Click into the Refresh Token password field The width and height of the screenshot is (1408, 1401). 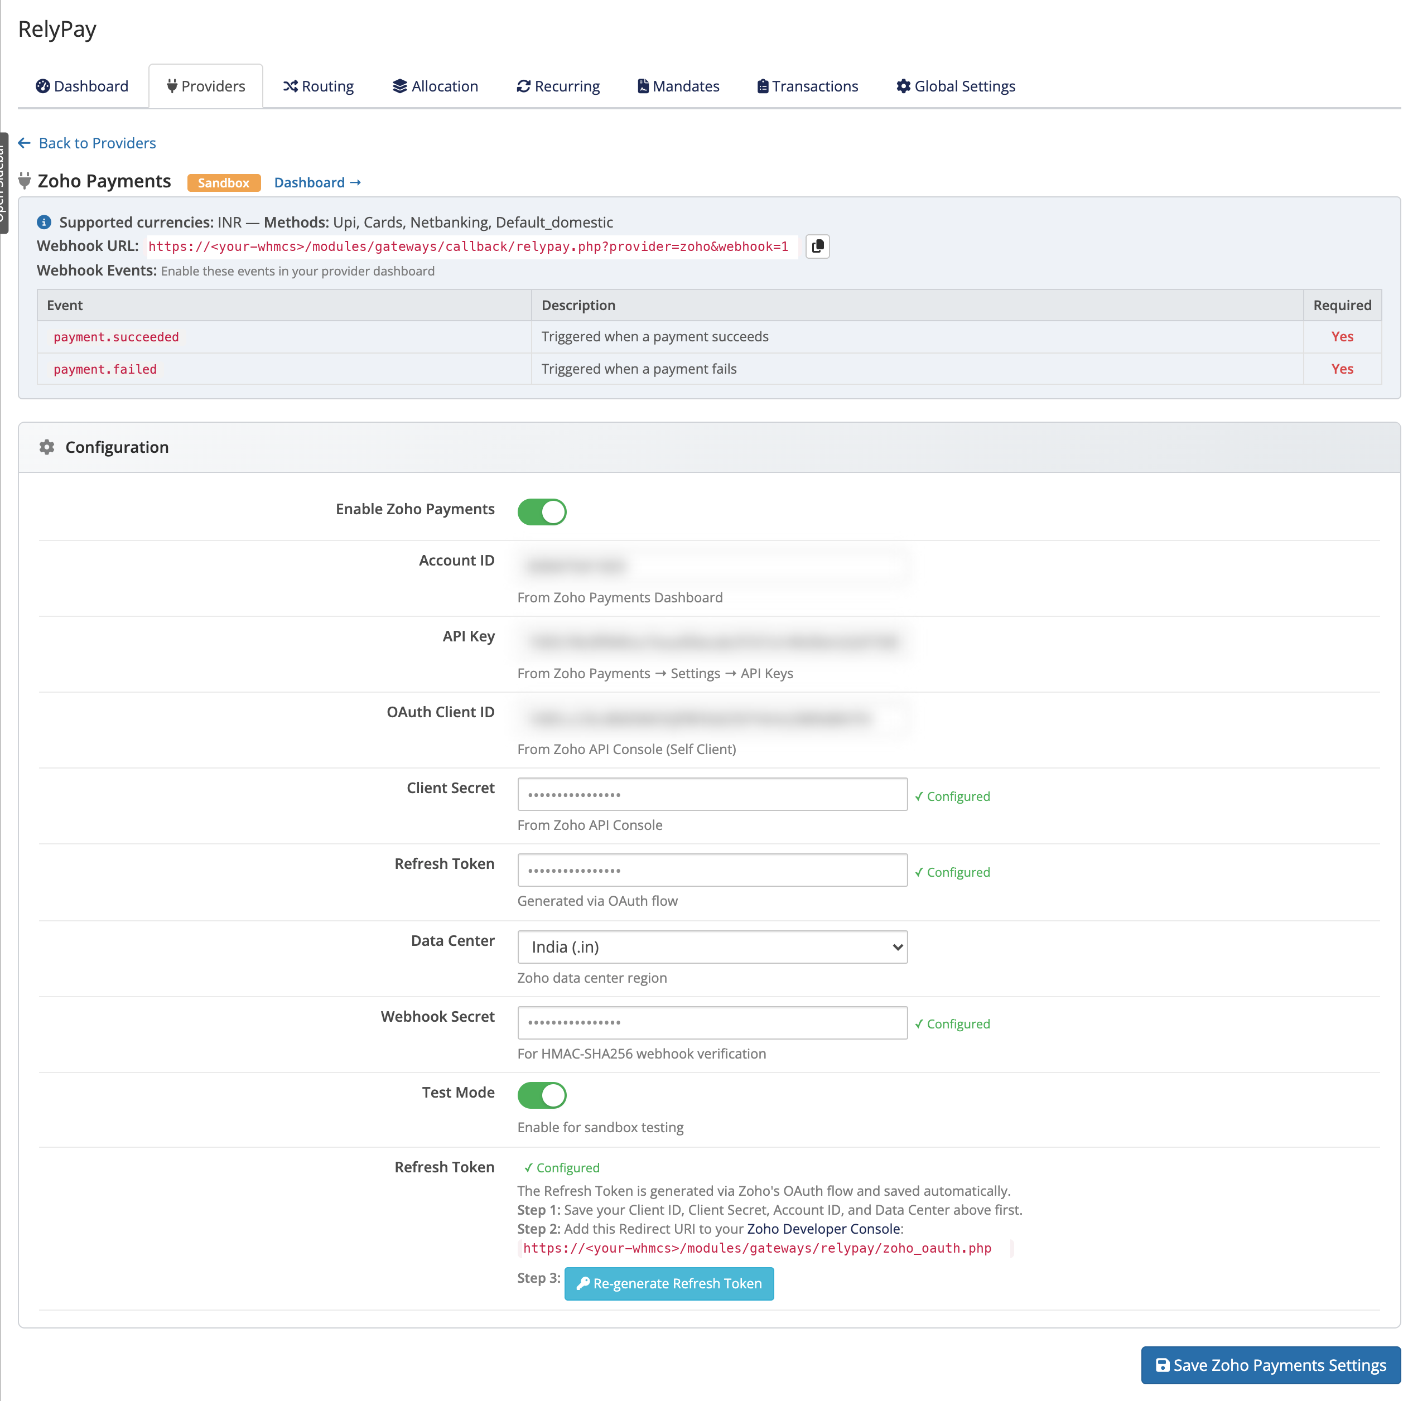pyautogui.click(x=712, y=870)
